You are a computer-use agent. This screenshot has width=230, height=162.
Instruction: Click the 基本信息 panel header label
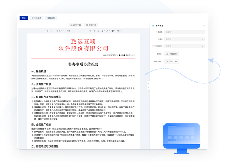(159, 26)
